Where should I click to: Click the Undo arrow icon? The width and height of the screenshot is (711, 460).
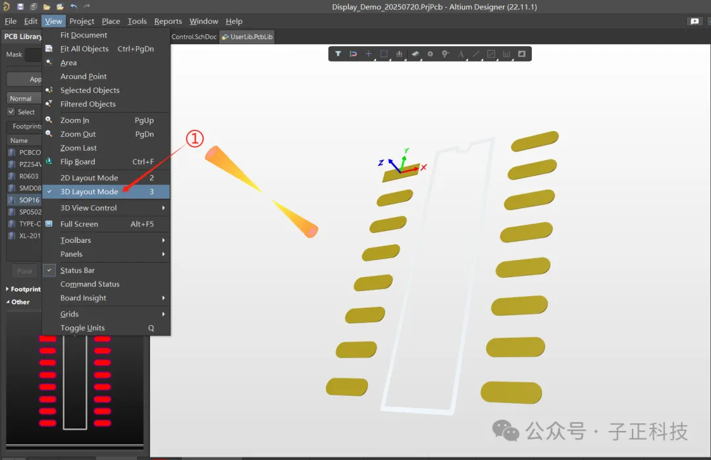[x=74, y=7]
